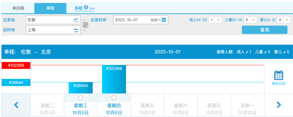Select the 单程 one-way tab
Screen dimensions: 293x117
[50, 8]
